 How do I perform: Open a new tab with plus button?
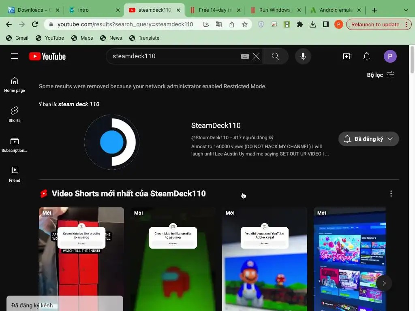click(374, 10)
